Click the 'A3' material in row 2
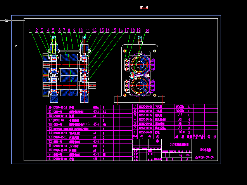The height and width of the screenshot is (185, 247). (x=180, y=128)
